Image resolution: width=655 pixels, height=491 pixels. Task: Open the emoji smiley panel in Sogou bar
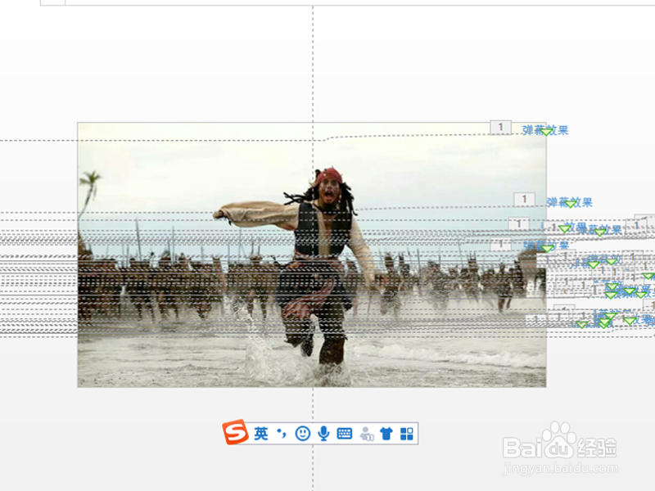303,434
